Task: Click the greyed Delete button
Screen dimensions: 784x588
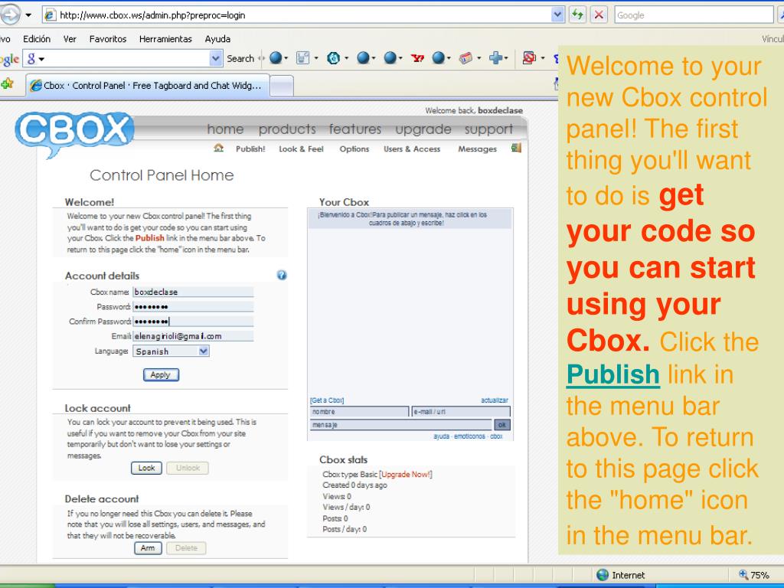Action: pos(186,548)
